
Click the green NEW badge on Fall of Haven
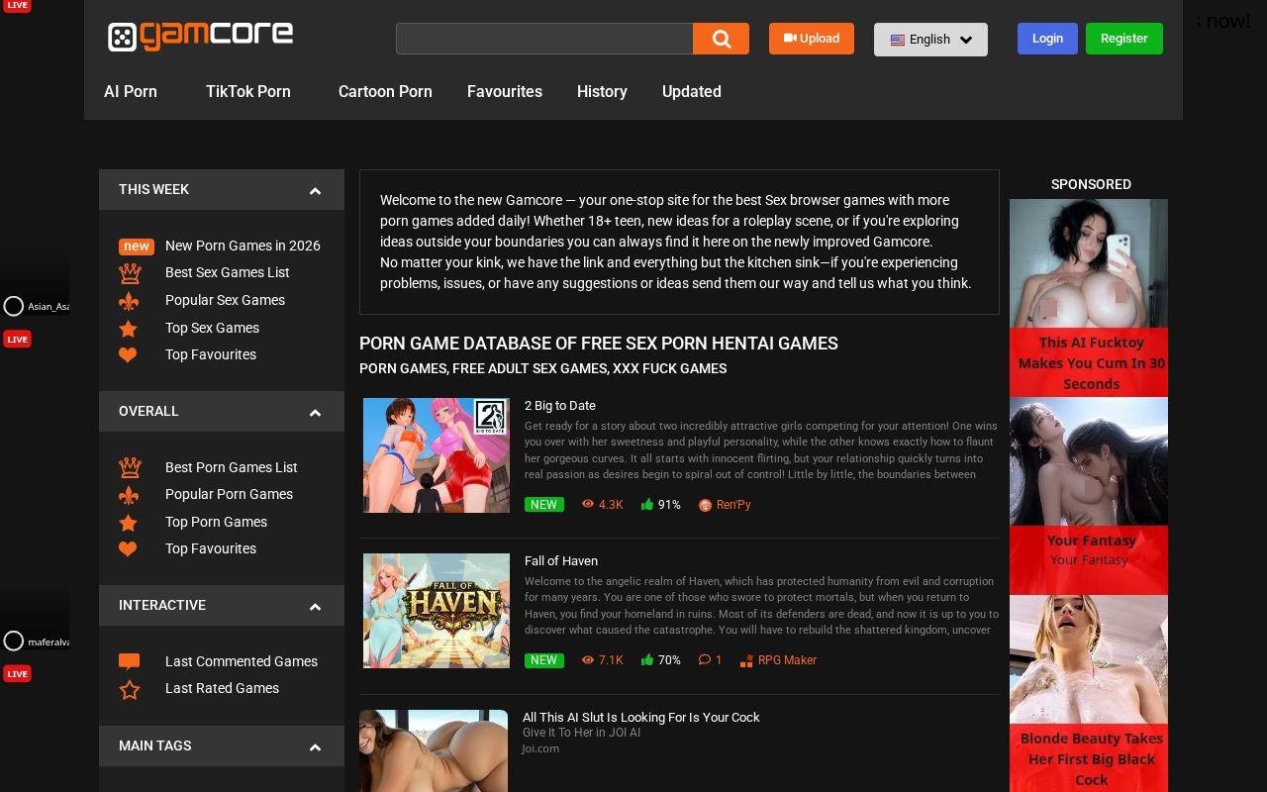pyautogui.click(x=543, y=660)
